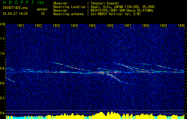Click time marker 1427
Viewport: 187px width, 119px height.
pos(128,25)
